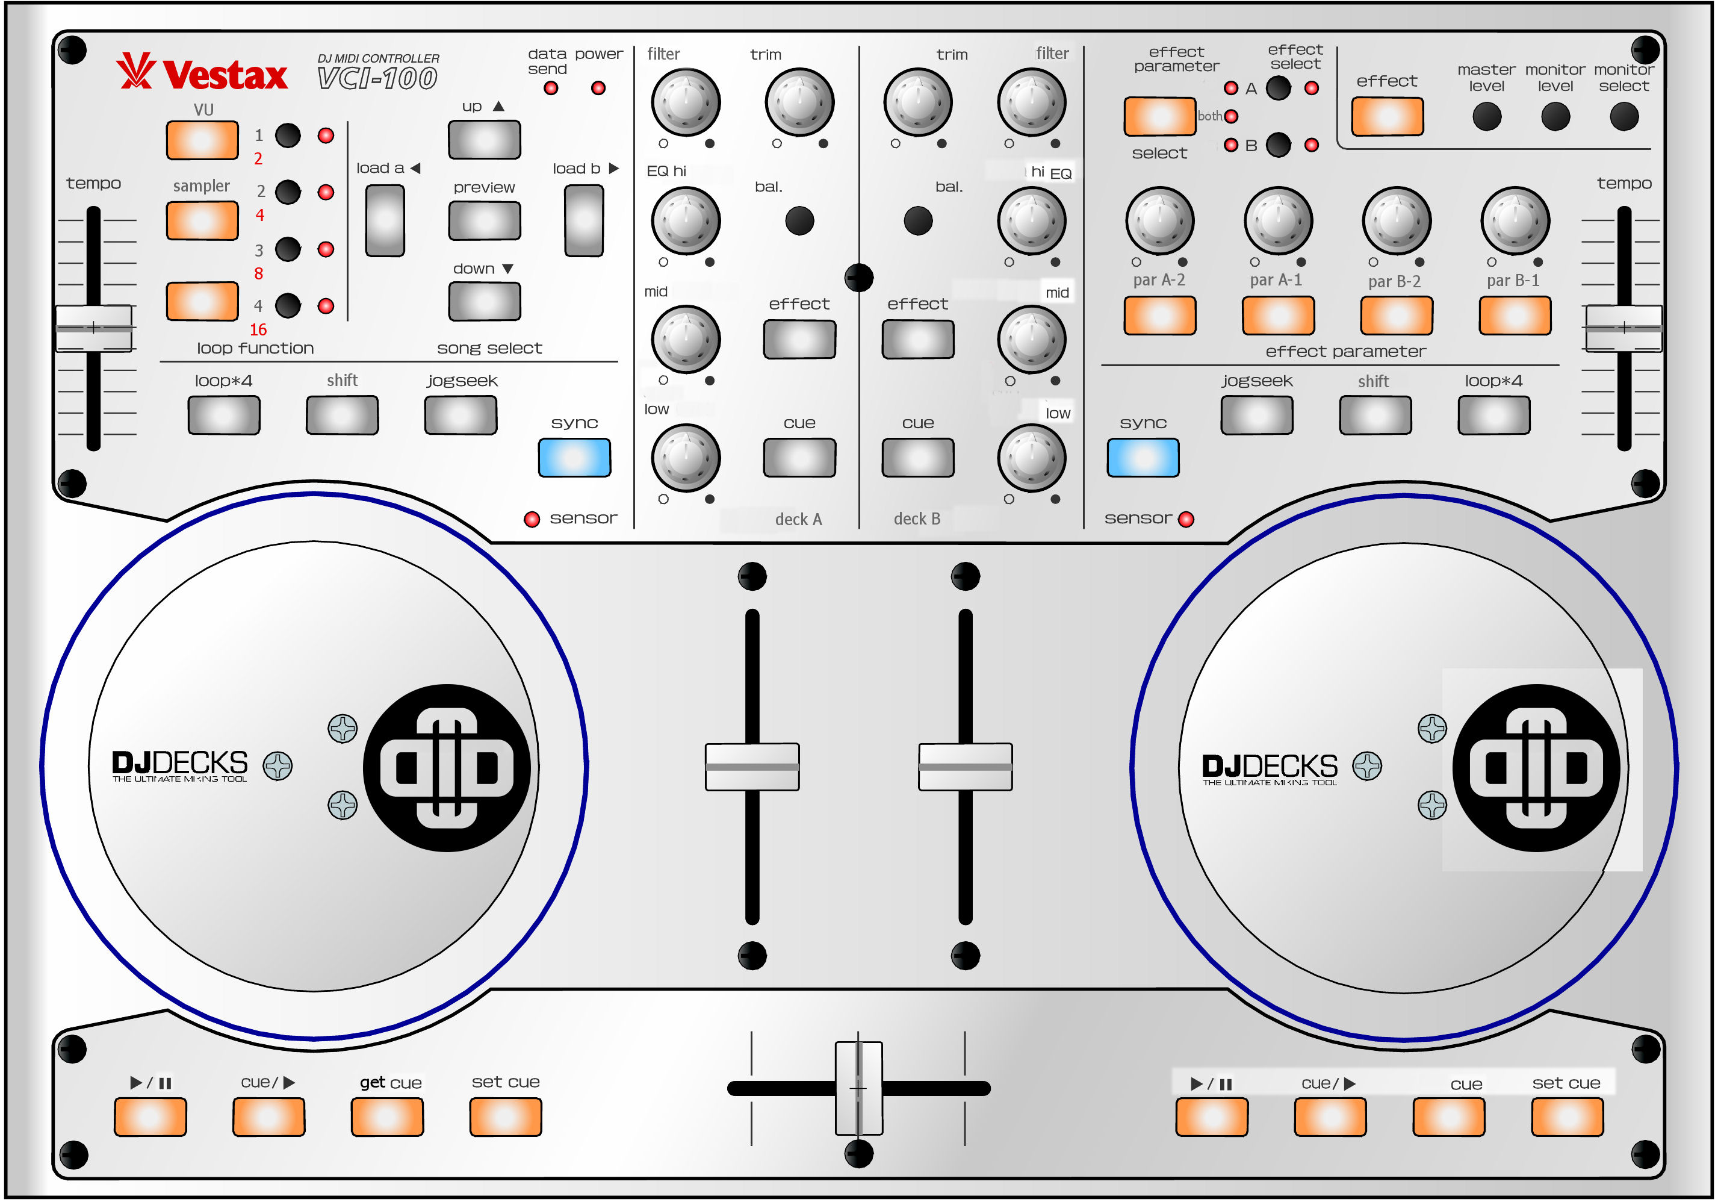Click the orange VU button
1715x1202 pixels.
tap(202, 140)
